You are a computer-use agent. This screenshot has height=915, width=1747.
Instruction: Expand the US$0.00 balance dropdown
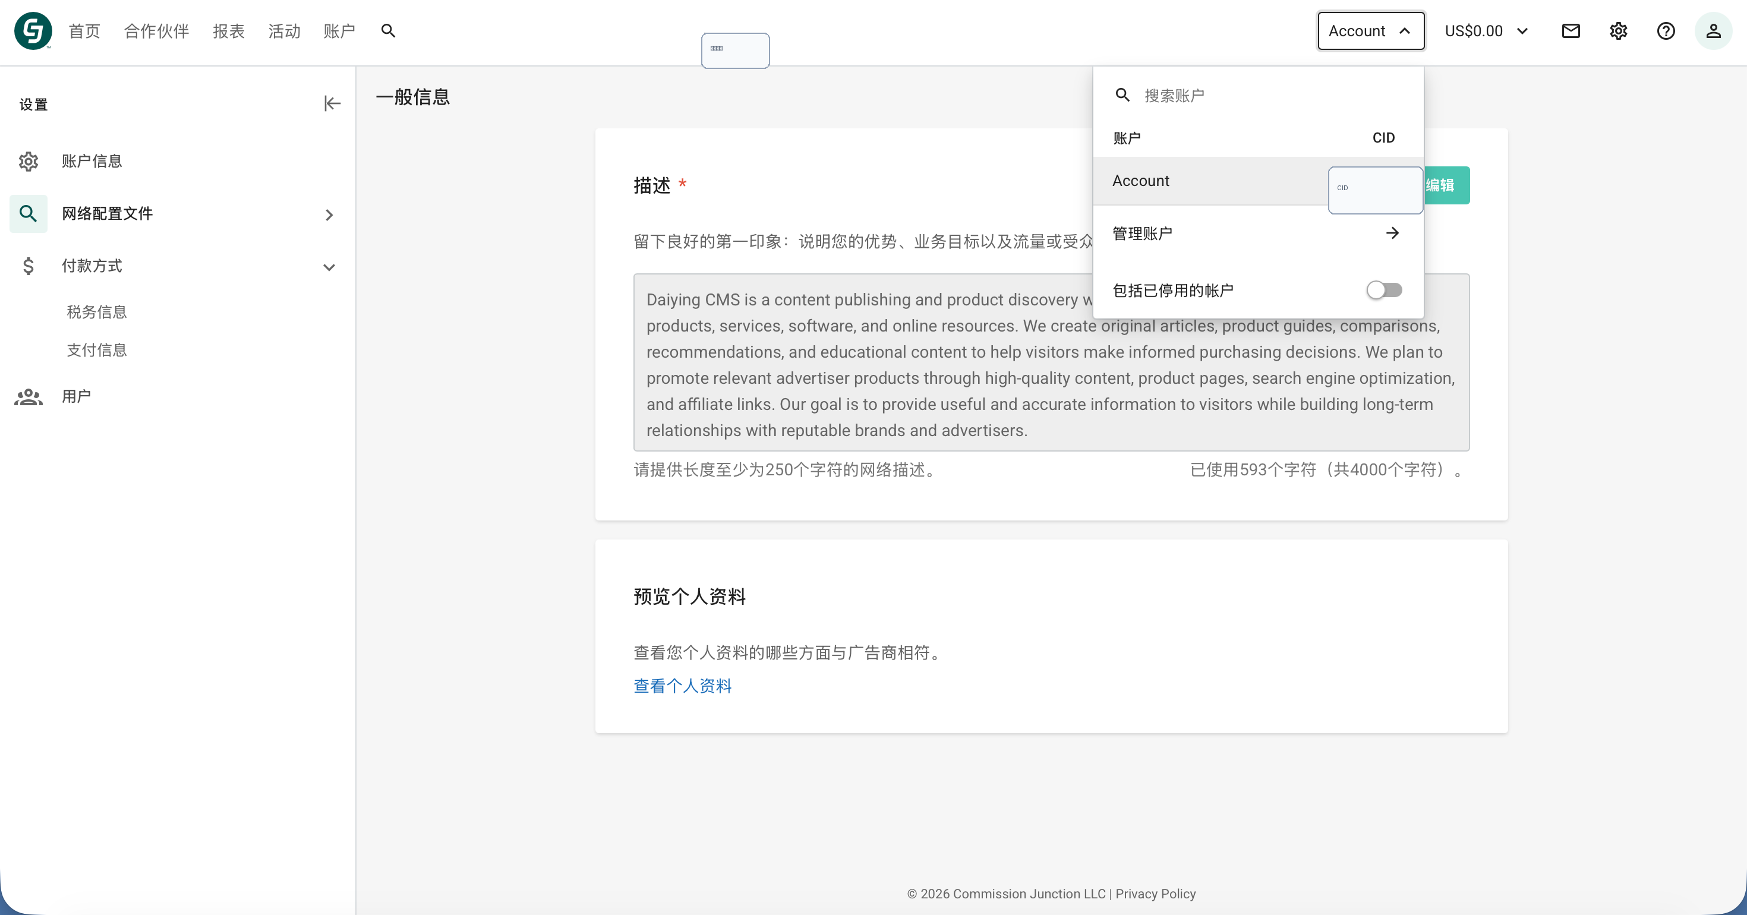tap(1486, 30)
